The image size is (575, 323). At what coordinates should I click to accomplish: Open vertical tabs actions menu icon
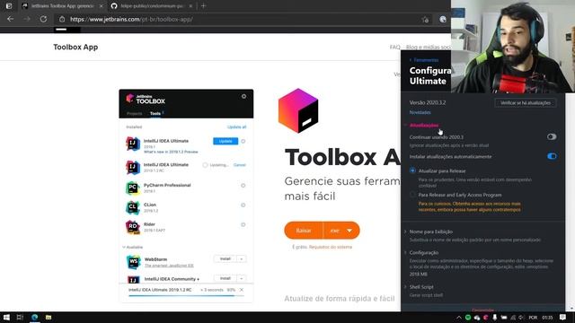[9, 6]
